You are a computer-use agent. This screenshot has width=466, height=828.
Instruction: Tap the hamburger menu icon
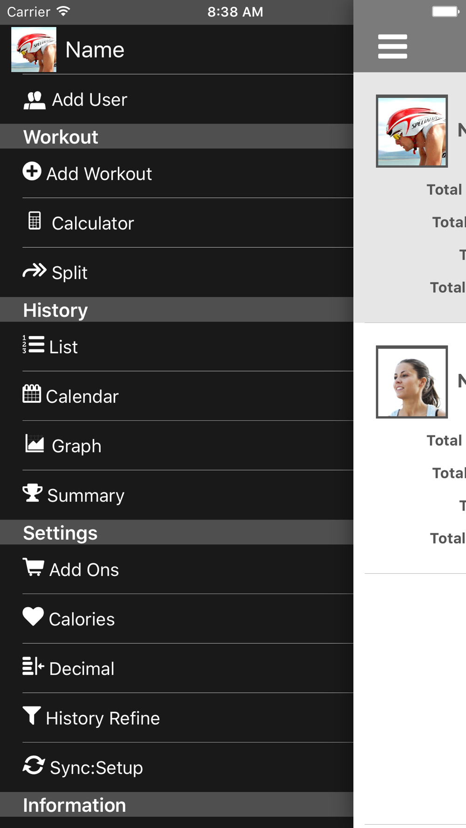pos(392,47)
